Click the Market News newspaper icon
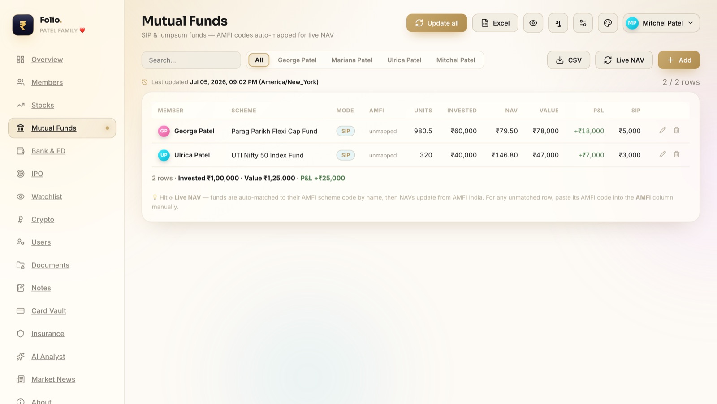The width and height of the screenshot is (717, 404). pyautogui.click(x=21, y=379)
